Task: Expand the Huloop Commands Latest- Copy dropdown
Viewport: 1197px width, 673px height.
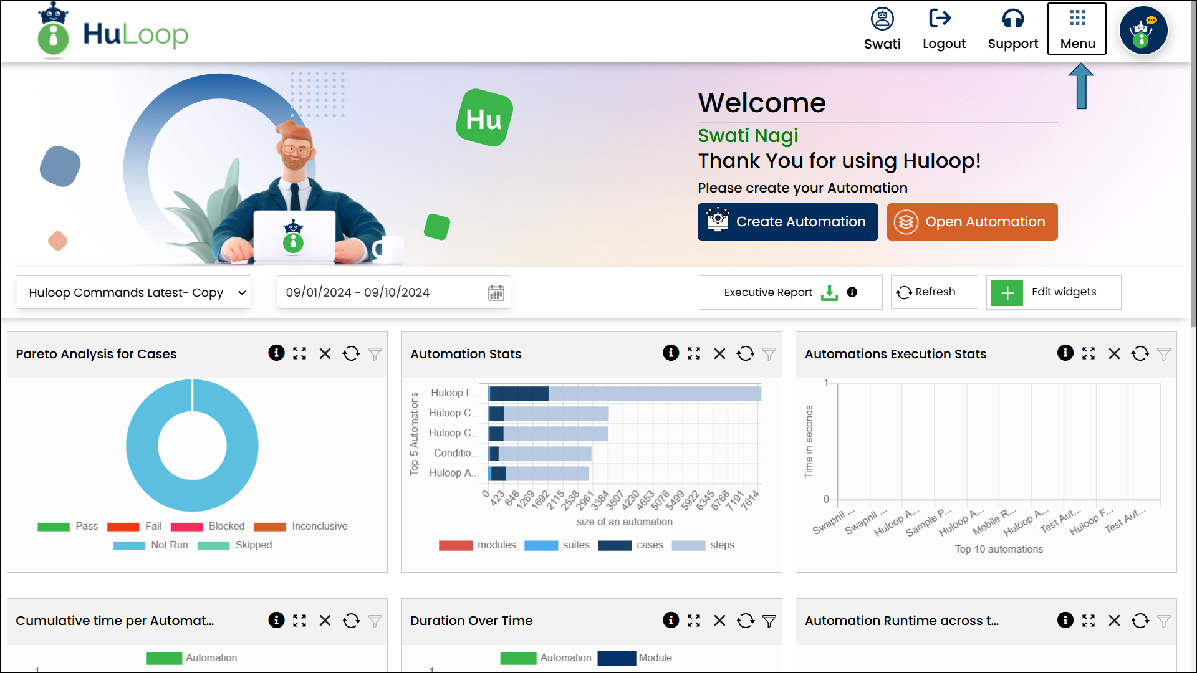Action: (x=134, y=292)
